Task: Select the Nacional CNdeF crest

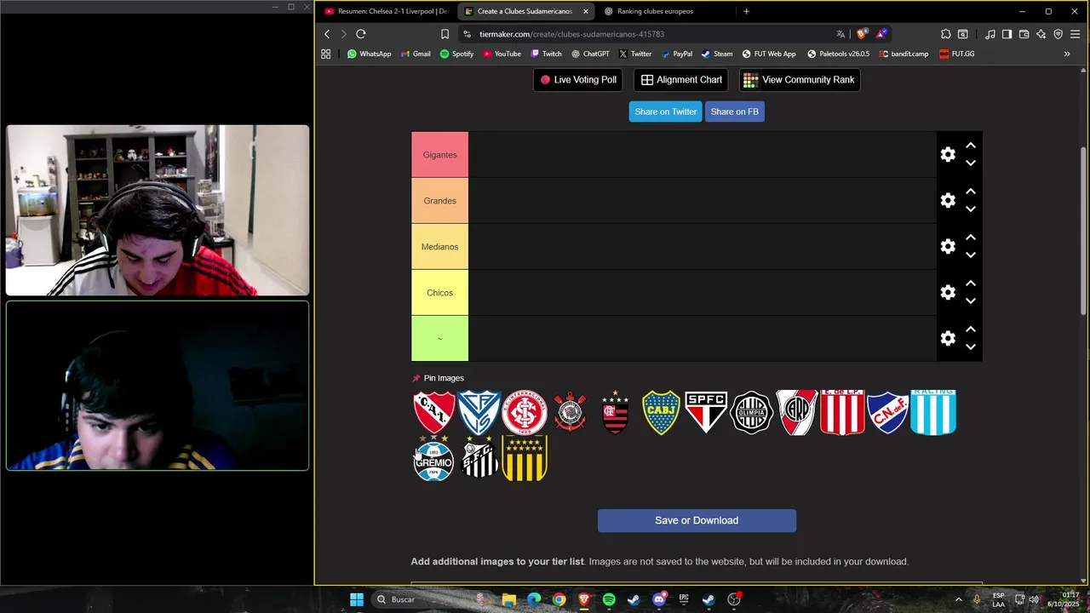Action: click(x=887, y=412)
